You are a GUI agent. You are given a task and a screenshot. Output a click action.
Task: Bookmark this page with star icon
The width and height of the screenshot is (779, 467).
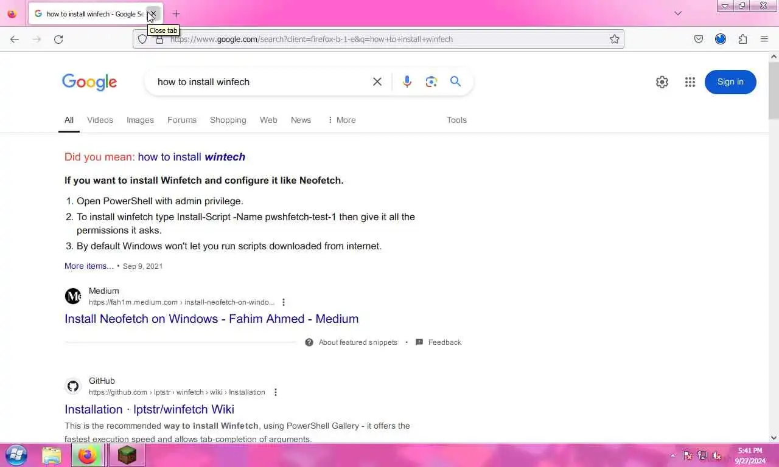point(615,39)
